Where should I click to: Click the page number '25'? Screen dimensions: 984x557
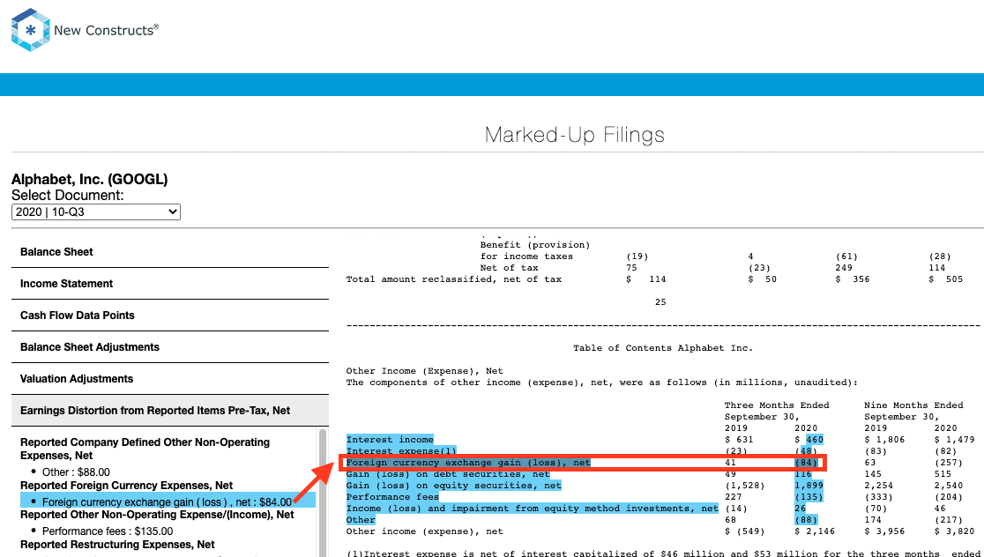pos(660,302)
